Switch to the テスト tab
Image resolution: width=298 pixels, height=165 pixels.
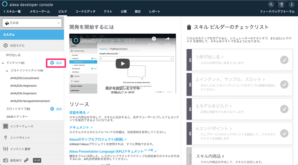tap(108, 12)
